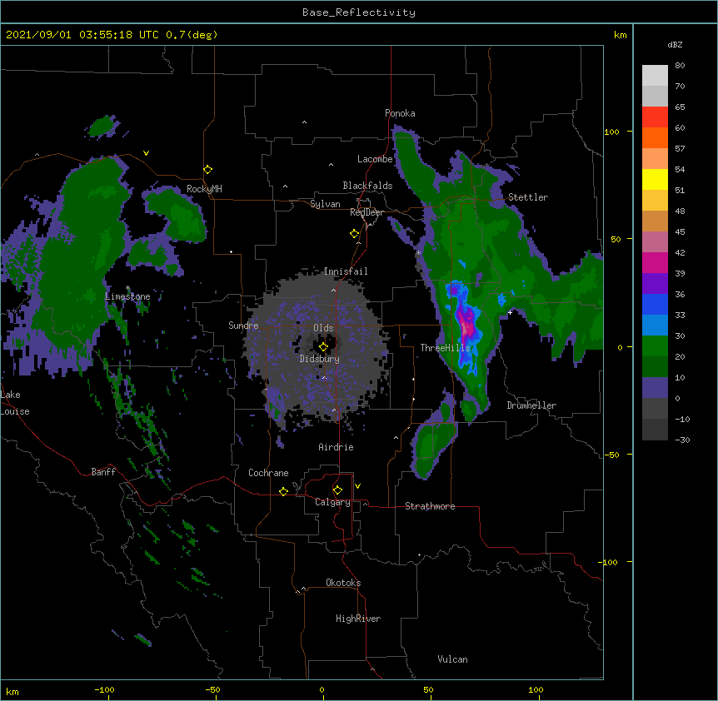Screen dimensions: 718x701
Task: Click the RockyMH label
Action: click(x=204, y=189)
